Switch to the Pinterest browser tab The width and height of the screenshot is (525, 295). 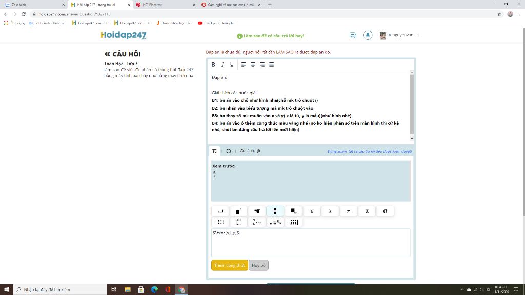(166, 5)
